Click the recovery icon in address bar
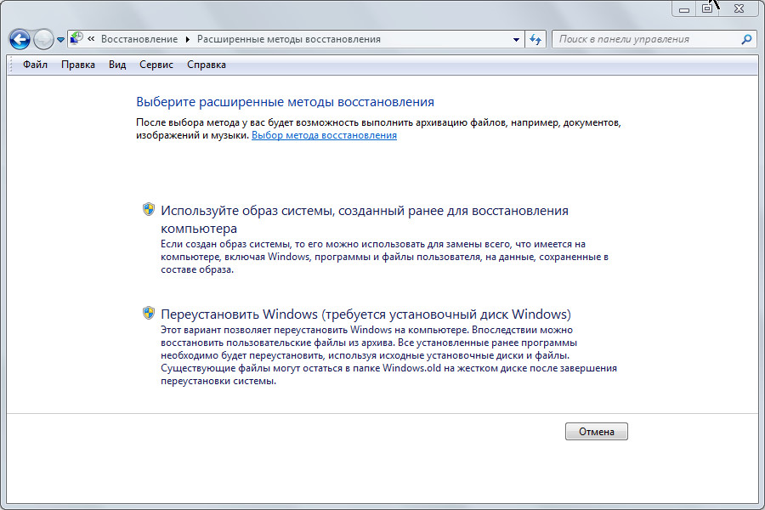765x510 pixels. [76, 38]
